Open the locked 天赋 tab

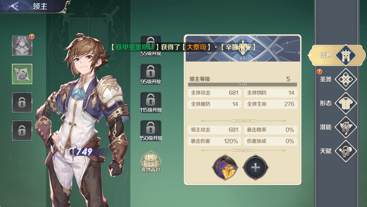point(336,151)
